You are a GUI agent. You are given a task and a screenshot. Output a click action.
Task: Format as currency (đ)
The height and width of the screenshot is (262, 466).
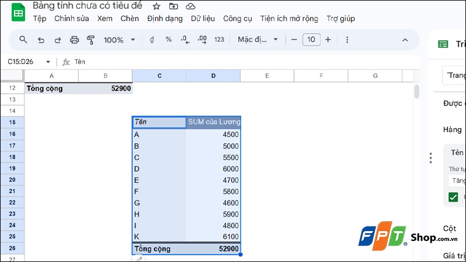[x=152, y=40]
